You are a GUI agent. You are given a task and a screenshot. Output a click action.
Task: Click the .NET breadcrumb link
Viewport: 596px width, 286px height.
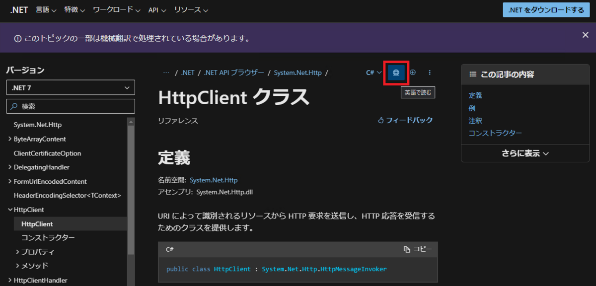click(x=188, y=72)
